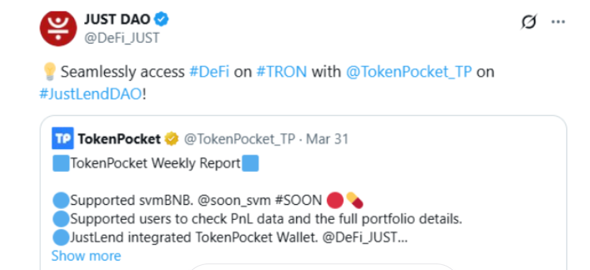Click the pill emoji after #SOON
Viewport: 590px width, 270px height.
pos(354,201)
